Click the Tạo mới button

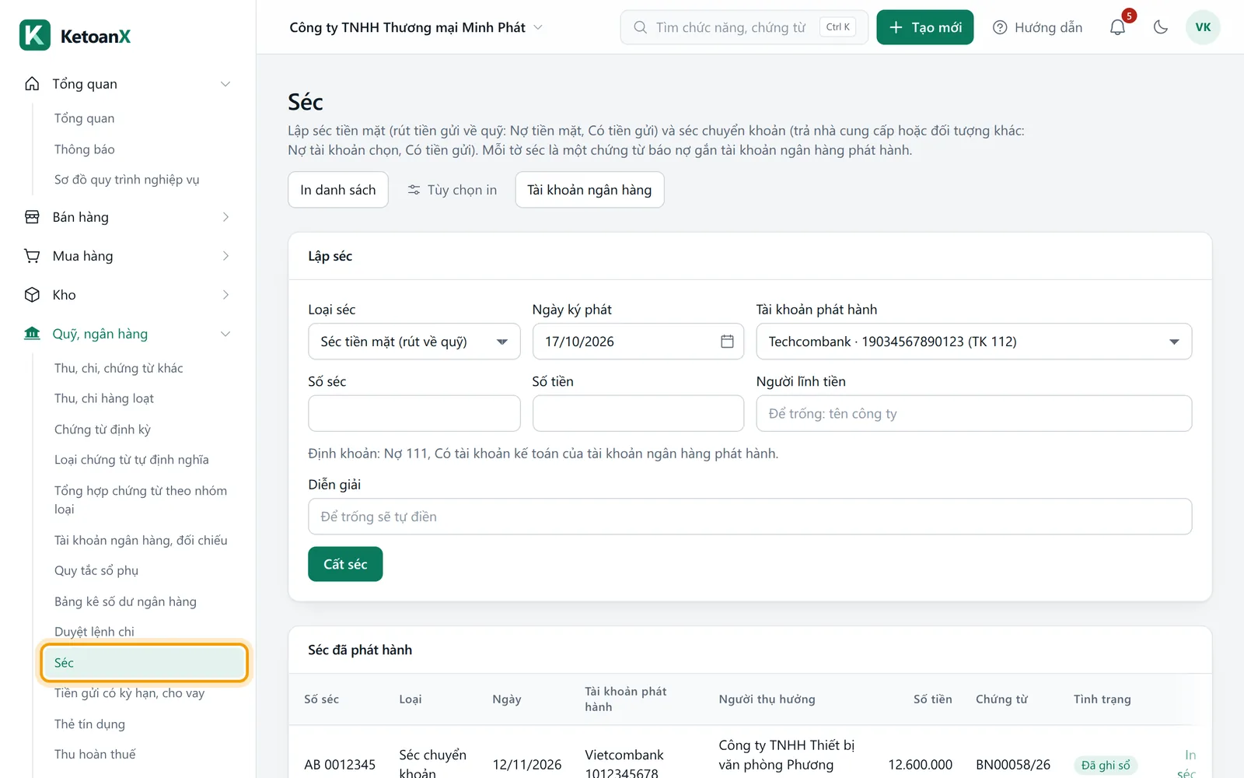click(x=925, y=27)
